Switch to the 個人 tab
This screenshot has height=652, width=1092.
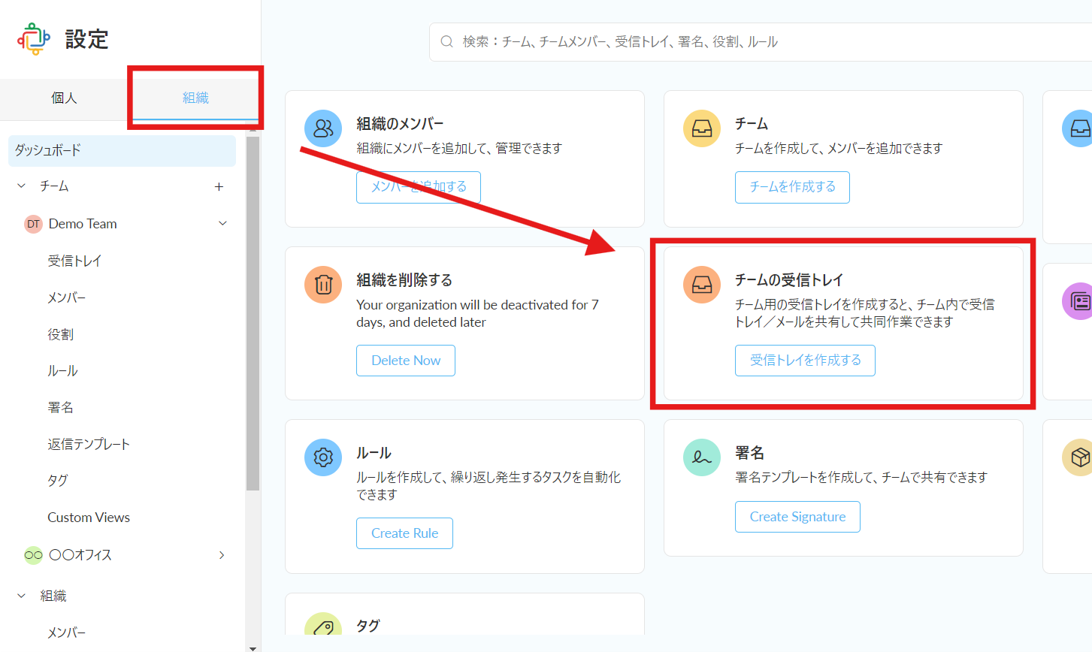65,98
